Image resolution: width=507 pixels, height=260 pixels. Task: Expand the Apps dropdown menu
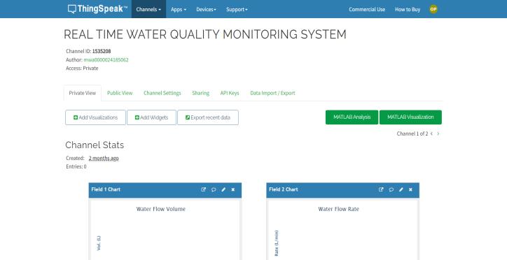[179, 9]
